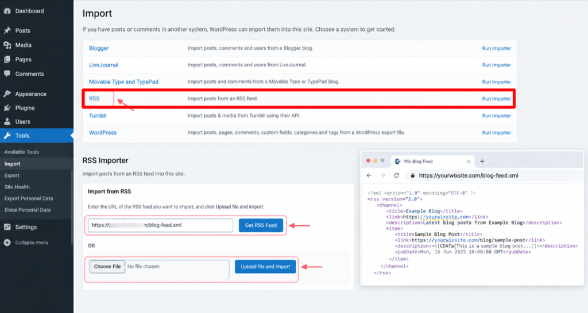Click the Wix Blog Feed tab favicon

point(397,161)
